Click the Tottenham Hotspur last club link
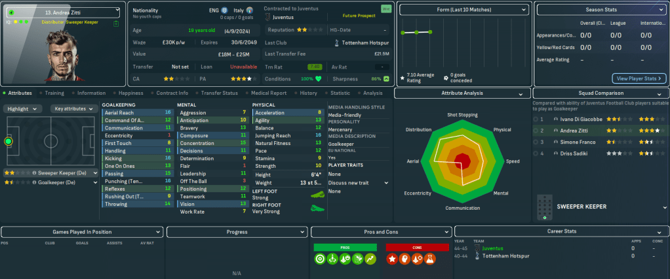 pos(362,42)
